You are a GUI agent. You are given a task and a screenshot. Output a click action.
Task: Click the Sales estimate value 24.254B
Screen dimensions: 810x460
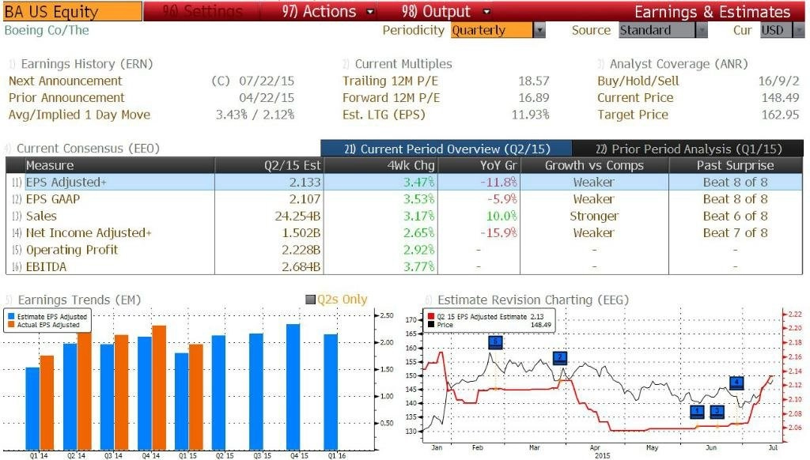tap(297, 216)
